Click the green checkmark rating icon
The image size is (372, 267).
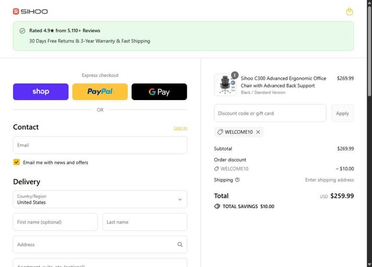pos(22,31)
